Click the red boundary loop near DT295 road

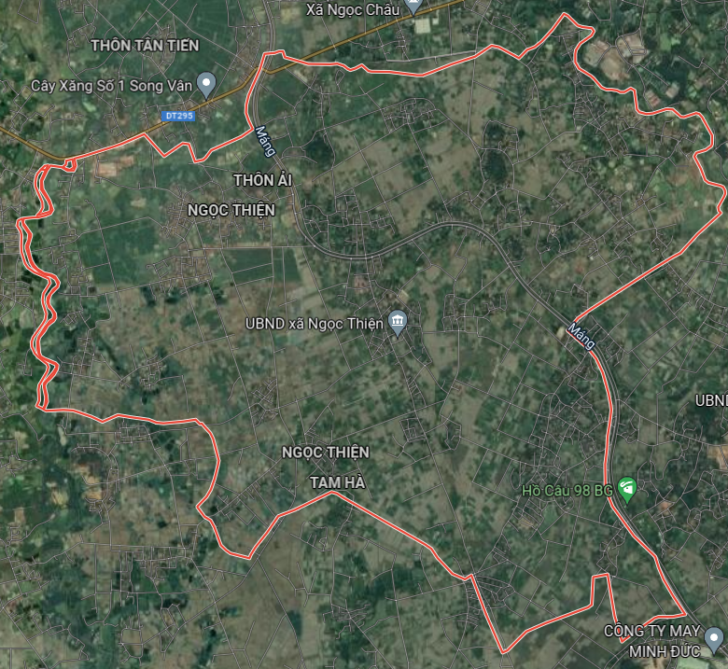pos(70,165)
